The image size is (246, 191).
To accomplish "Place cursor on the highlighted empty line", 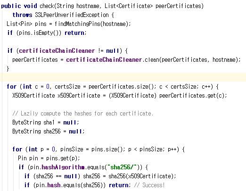I will click(x=123, y=77).
